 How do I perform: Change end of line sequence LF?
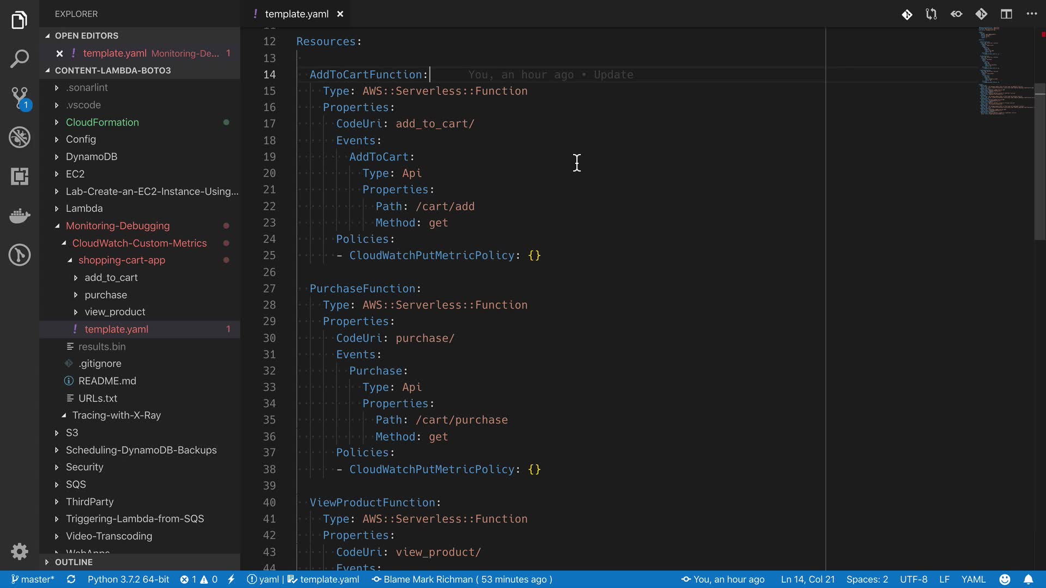pyautogui.click(x=944, y=579)
